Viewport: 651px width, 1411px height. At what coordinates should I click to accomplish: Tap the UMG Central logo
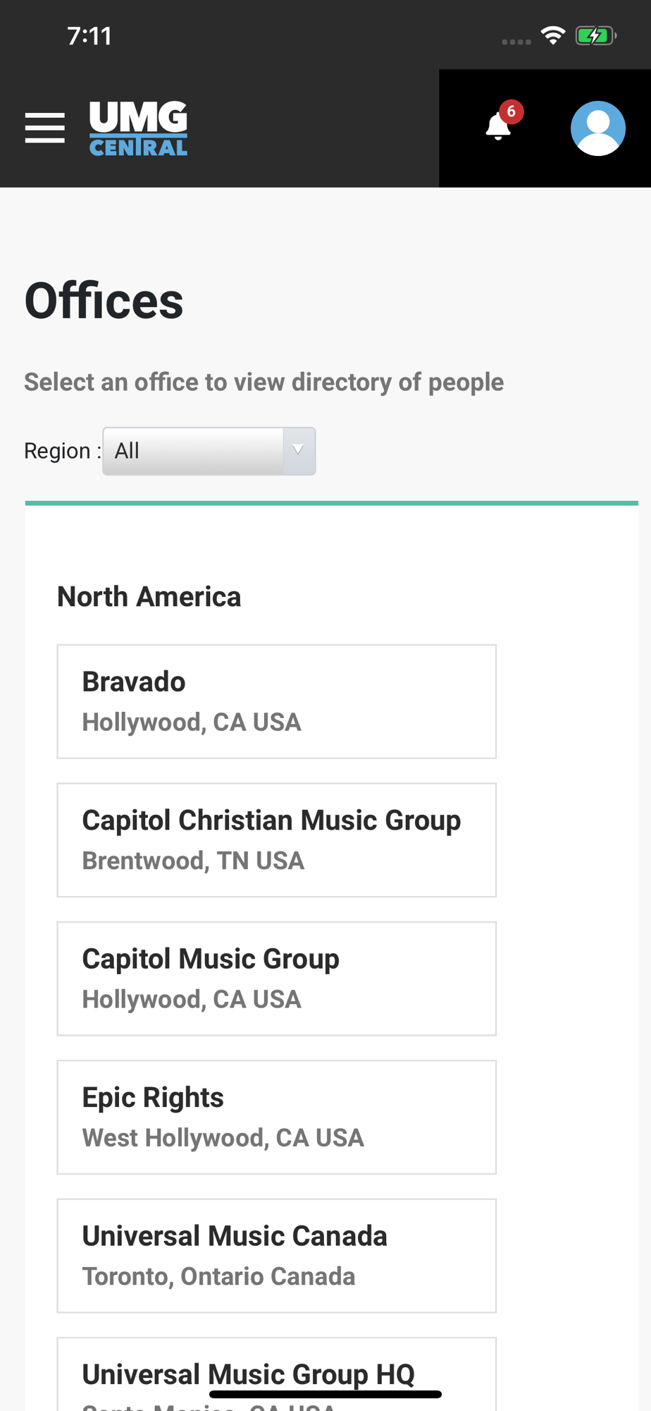point(138,128)
